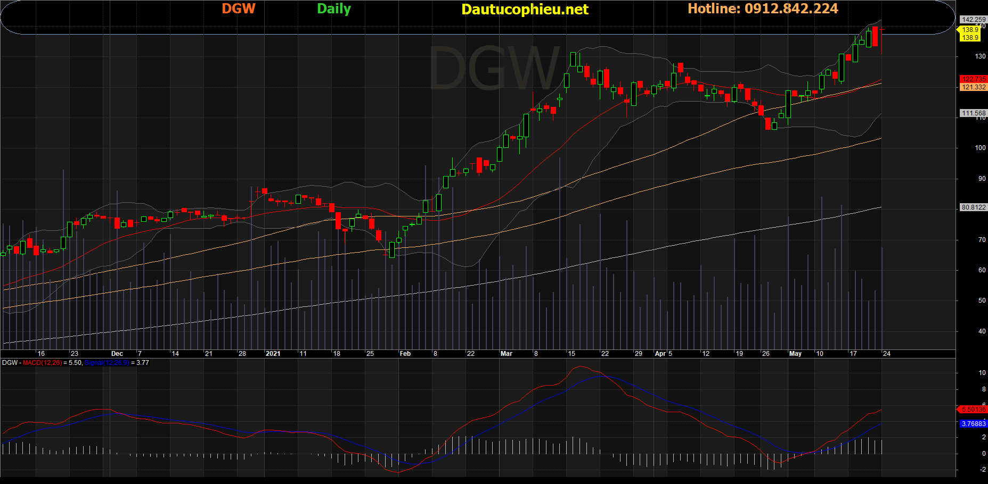Click the green Daily timeframe label
This screenshot has width=988, height=484.
pos(334,9)
